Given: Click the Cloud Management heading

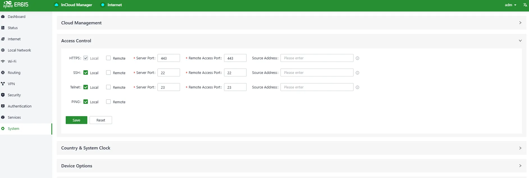Looking at the screenshot, I should click(81, 23).
